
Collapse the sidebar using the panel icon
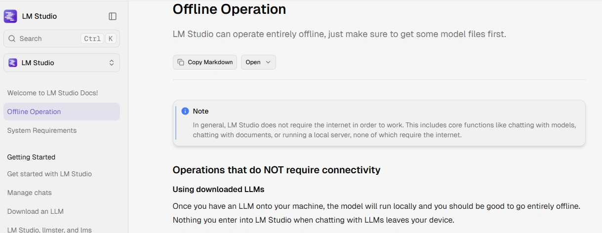coord(113,16)
